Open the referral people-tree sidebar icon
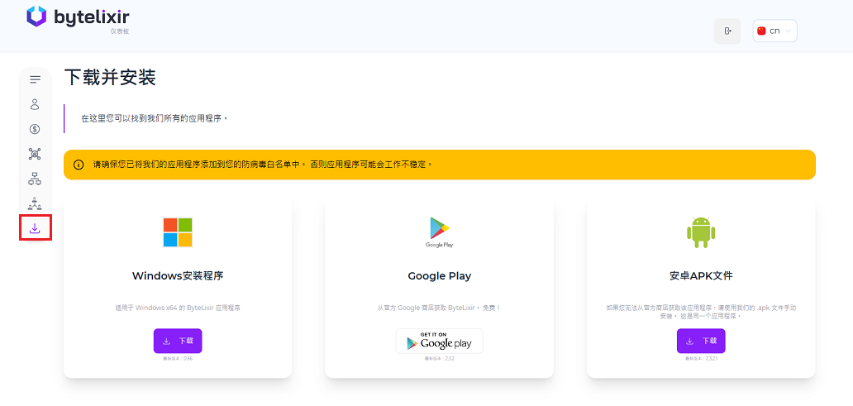 point(35,203)
